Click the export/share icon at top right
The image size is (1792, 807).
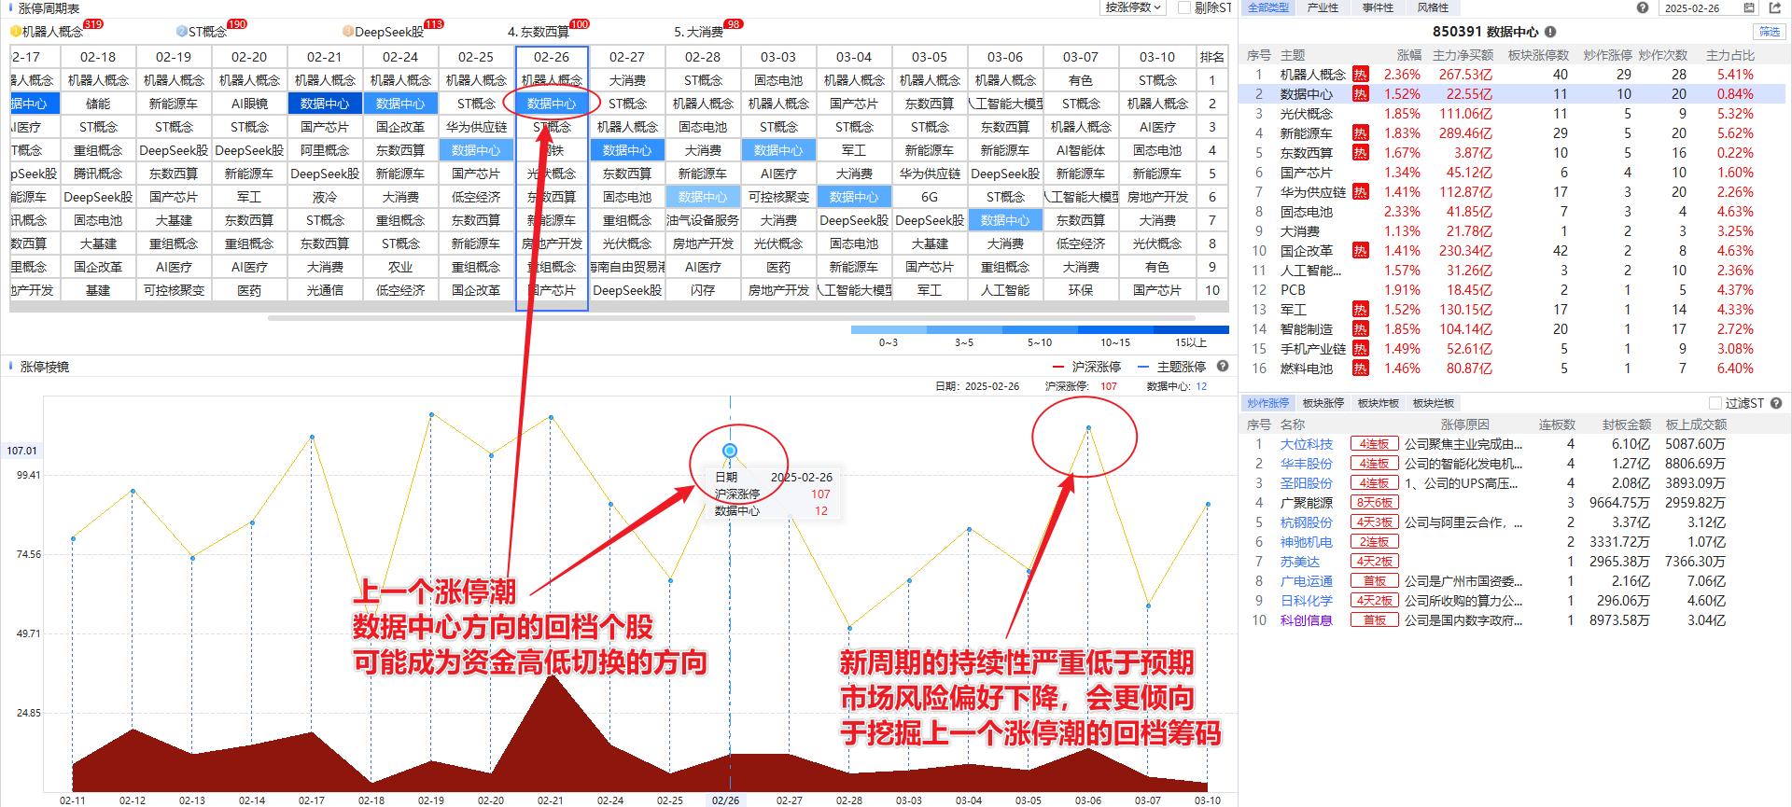(1775, 7)
